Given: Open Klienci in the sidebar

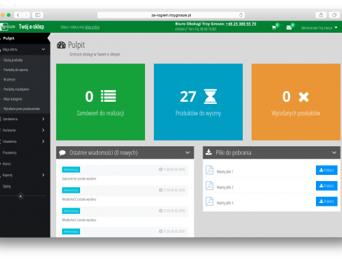Looking at the screenshot, I should point(7,164).
